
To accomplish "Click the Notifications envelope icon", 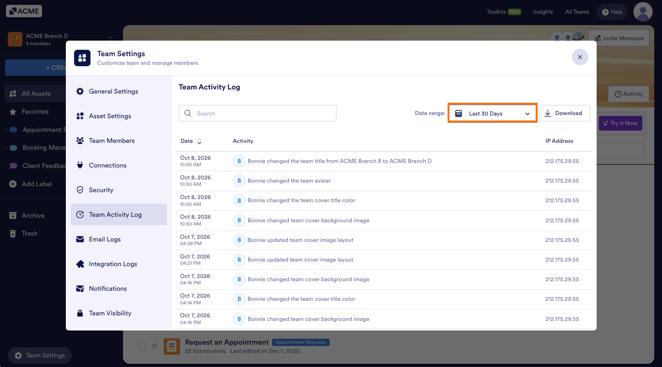I will 80,288.
